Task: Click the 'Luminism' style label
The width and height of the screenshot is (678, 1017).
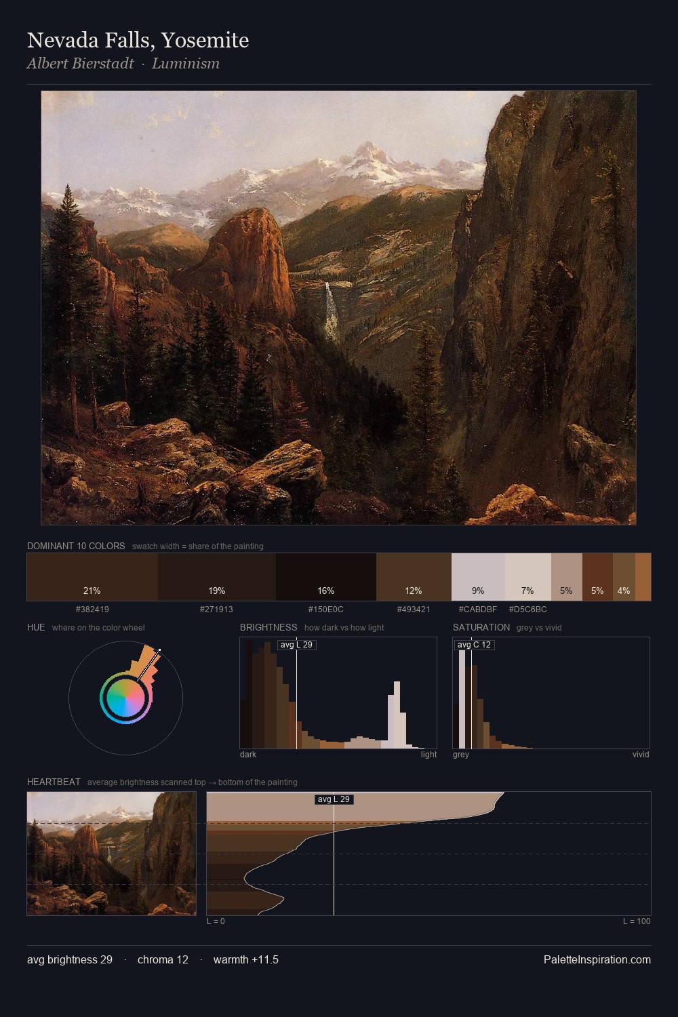Action: pos(186,64)
